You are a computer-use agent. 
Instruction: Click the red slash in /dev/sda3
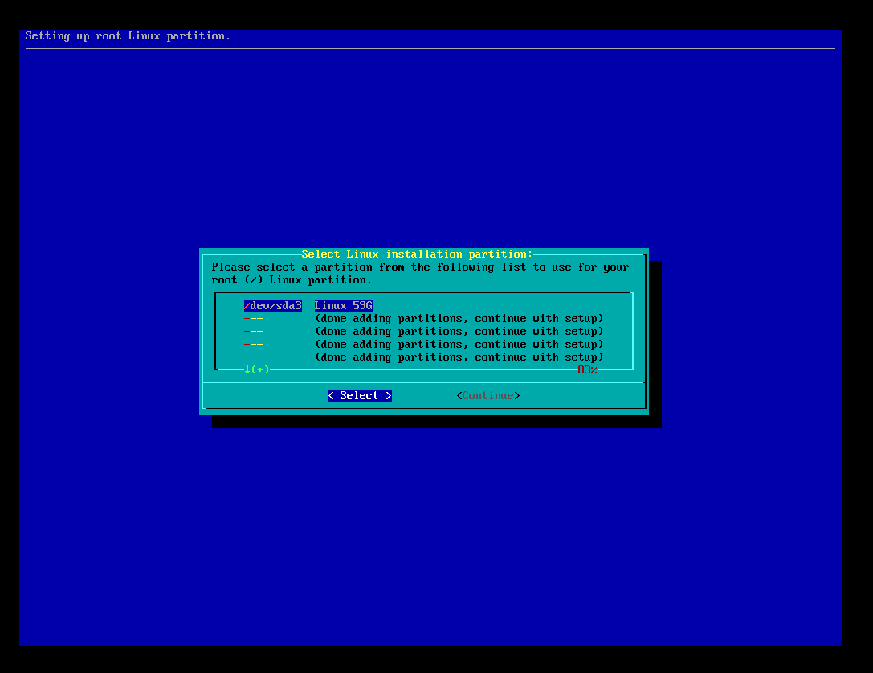click(247, 306)
